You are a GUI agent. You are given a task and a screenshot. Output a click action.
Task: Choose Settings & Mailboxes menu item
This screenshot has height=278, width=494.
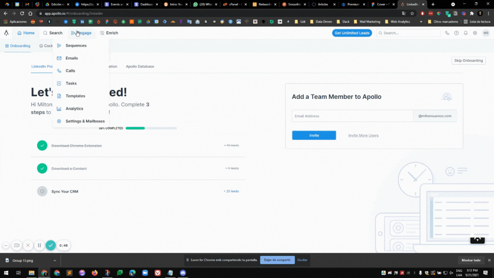(85, 121)
